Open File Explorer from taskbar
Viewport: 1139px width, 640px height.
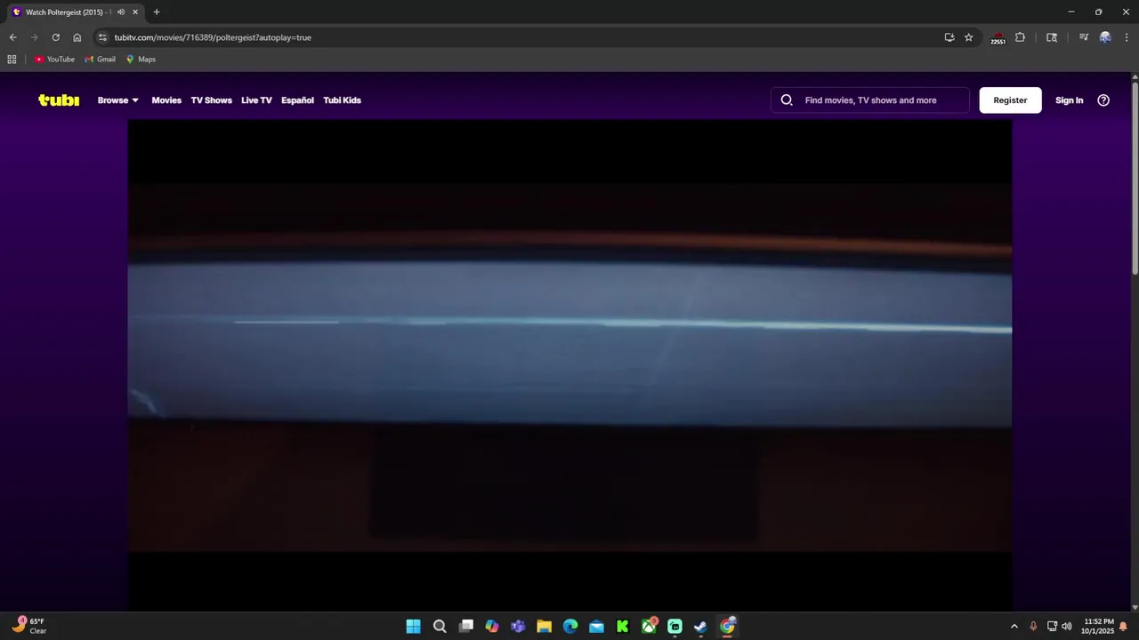[x=544, y=627]
